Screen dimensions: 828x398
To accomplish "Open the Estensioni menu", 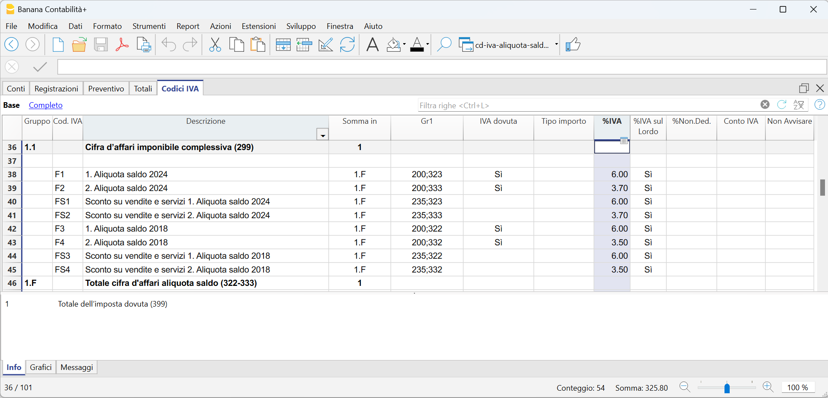I will point(258,26).
